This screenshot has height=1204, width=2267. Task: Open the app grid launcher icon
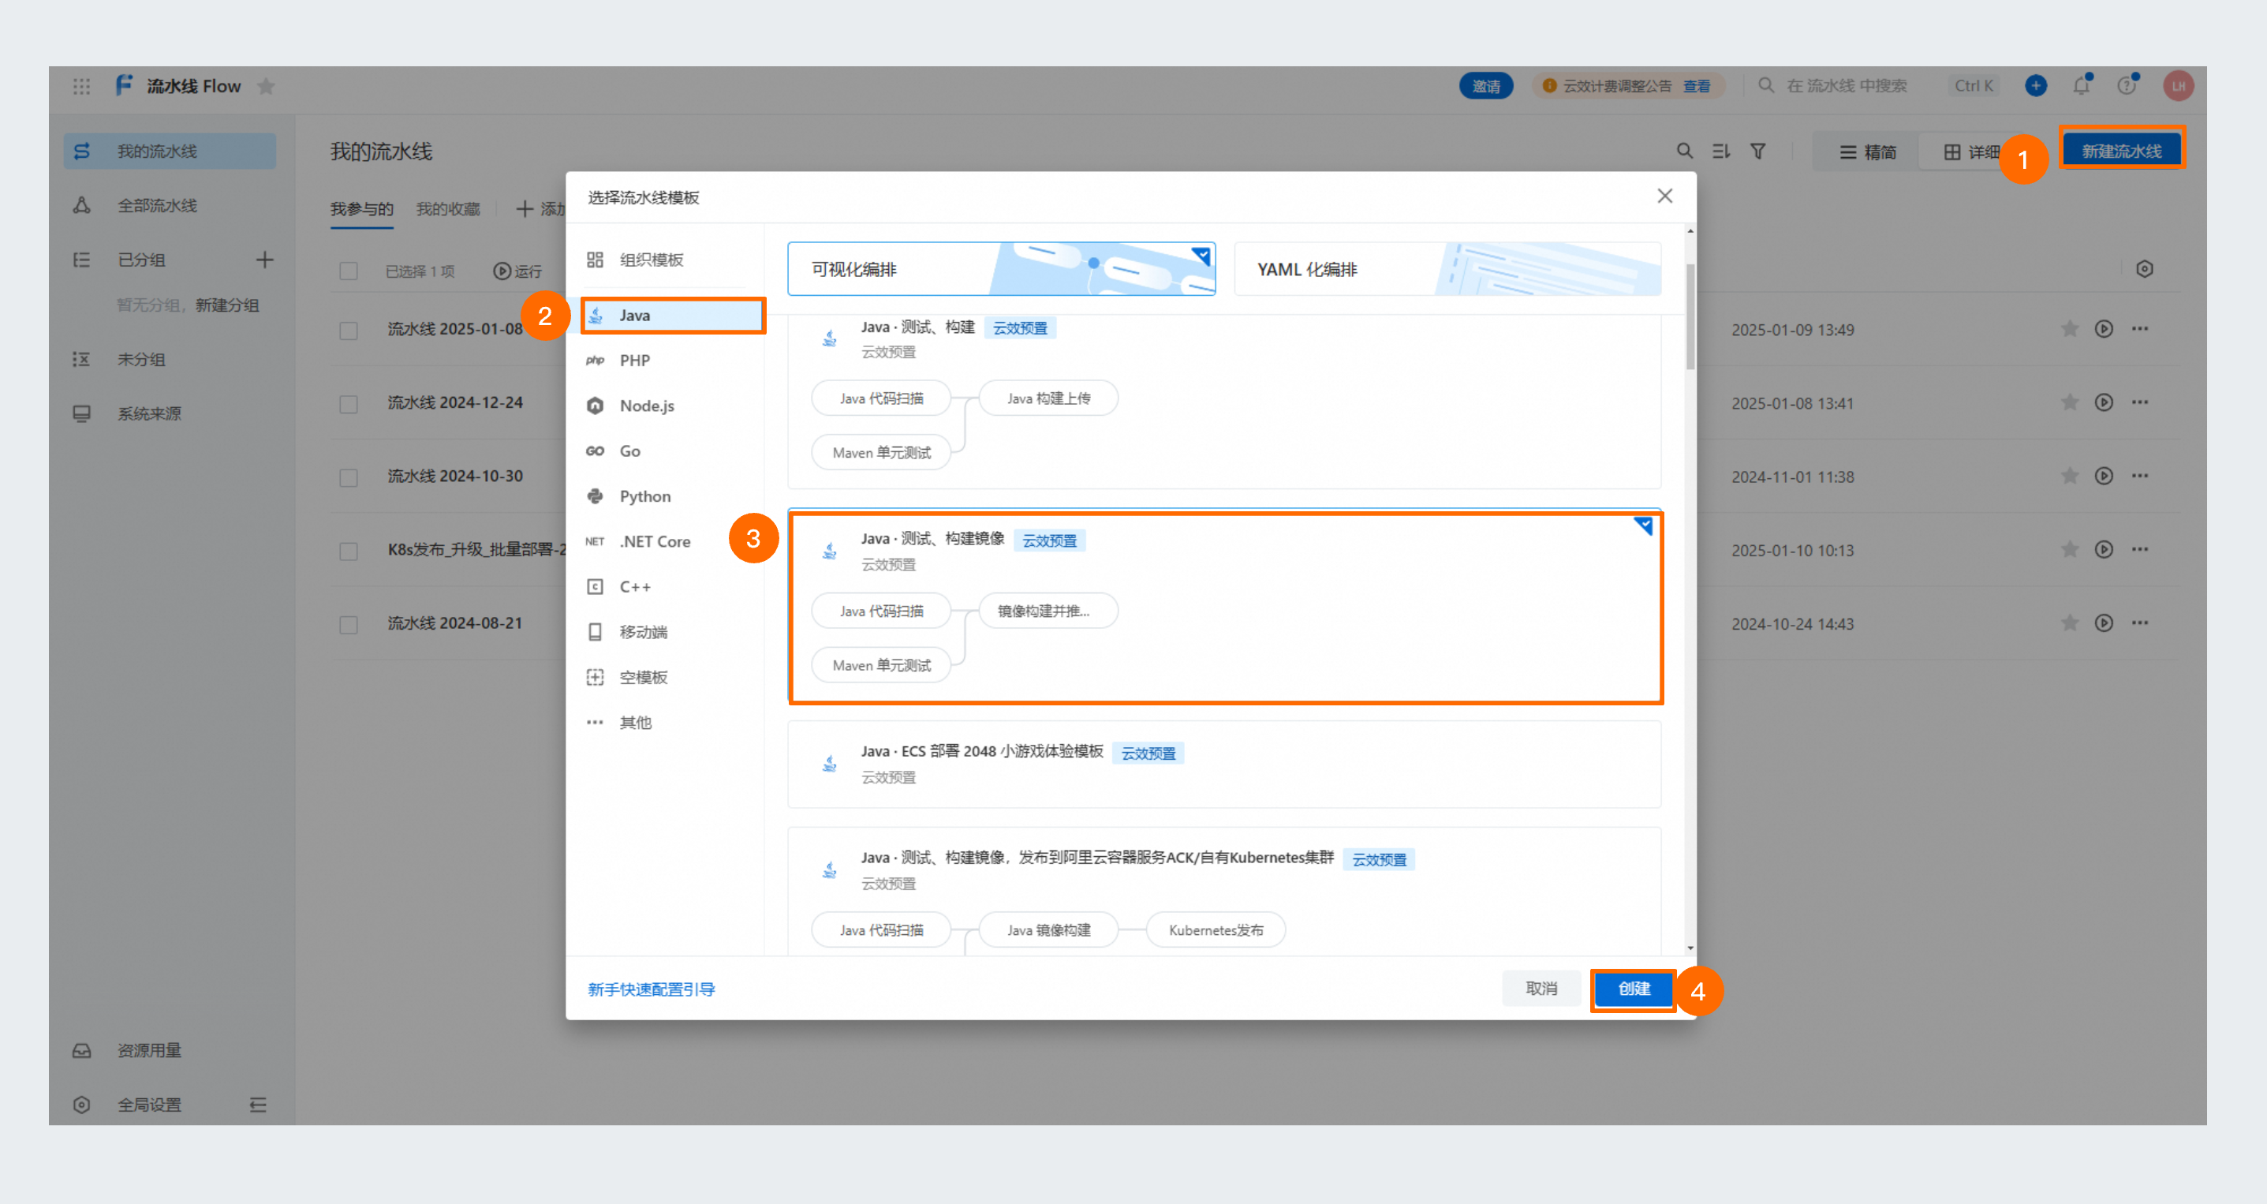[81, 85]
